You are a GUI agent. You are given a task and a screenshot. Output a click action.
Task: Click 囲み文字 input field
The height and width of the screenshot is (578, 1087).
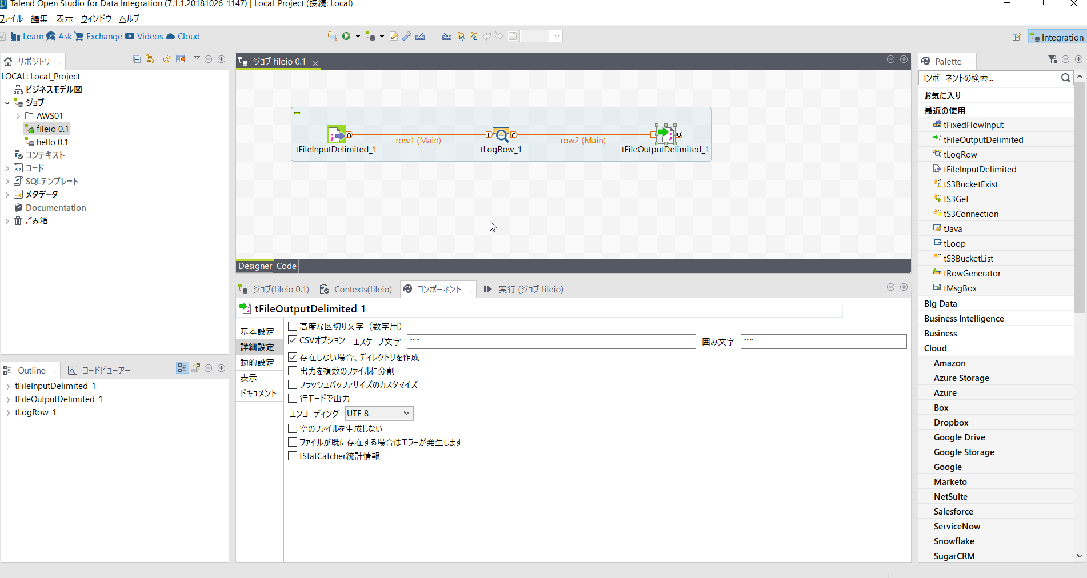[x=824, y=342]
